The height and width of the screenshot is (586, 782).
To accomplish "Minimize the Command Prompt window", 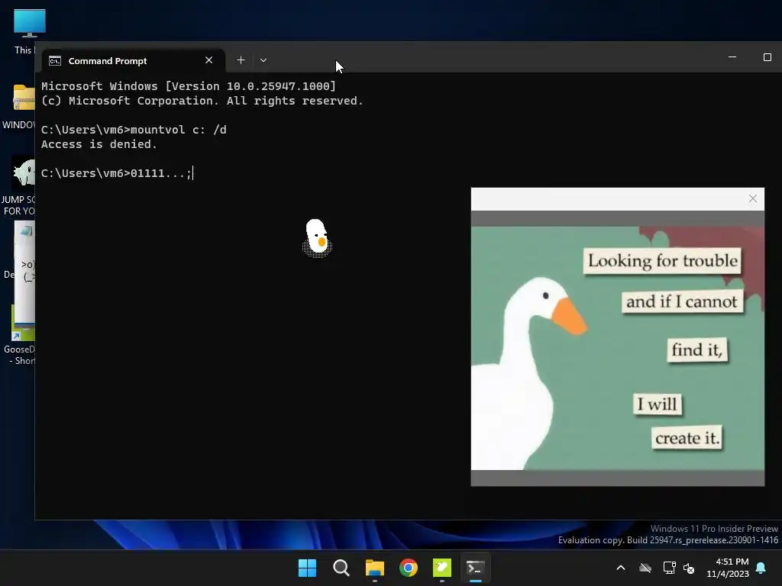I will [x=732, y=57].
